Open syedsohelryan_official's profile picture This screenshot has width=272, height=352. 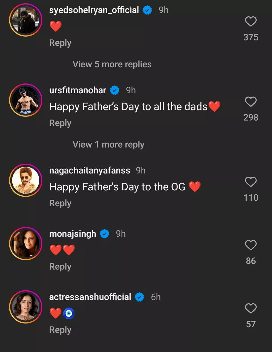point(26,20)
